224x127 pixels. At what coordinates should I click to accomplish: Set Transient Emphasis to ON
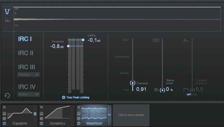tap(195, 95)
